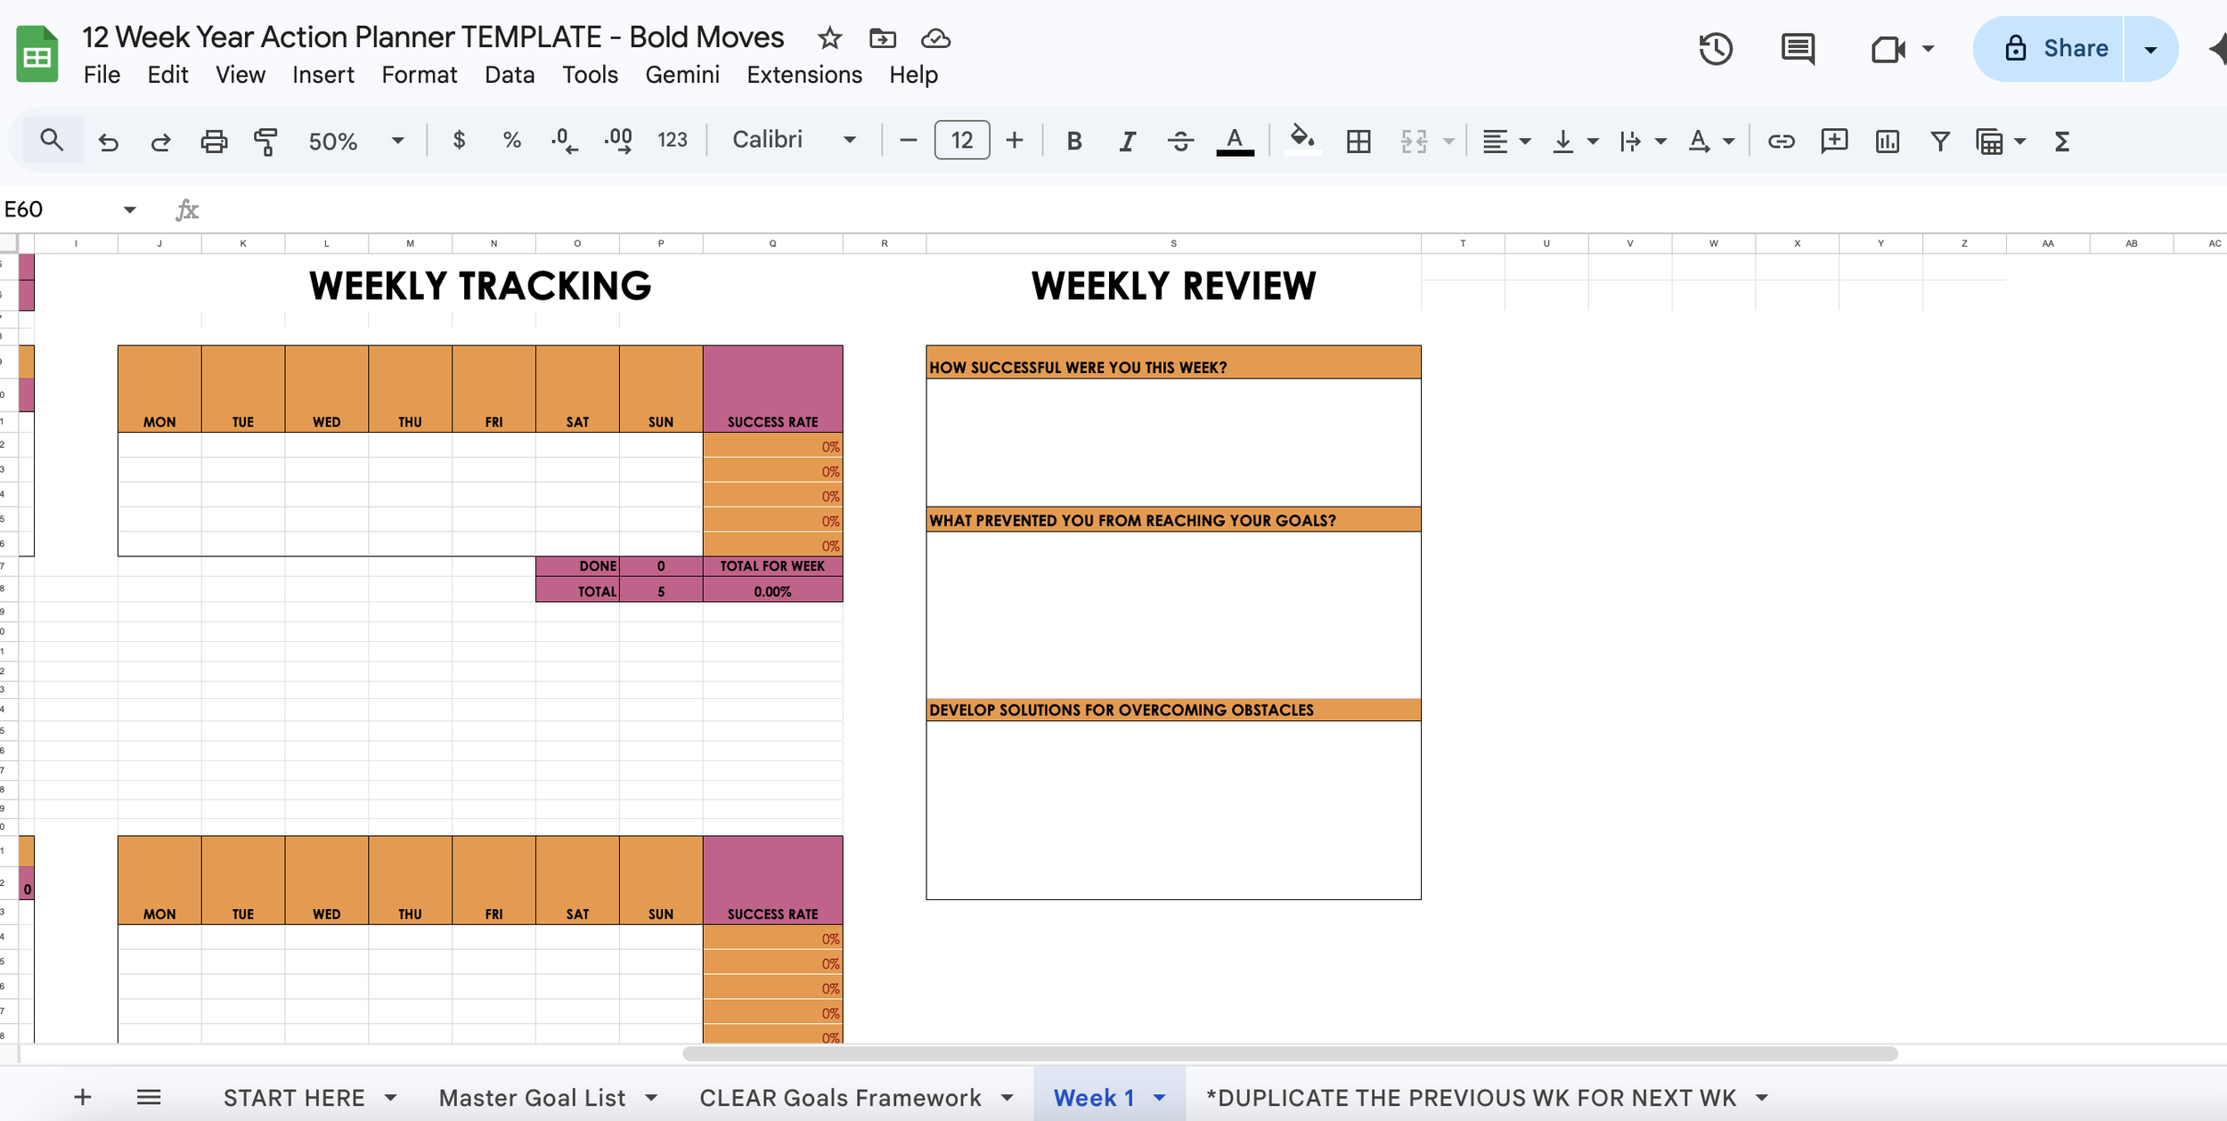2227x1121 pixels.
Task: Open version history clock icon
Action: click(x=1715, y=49)
